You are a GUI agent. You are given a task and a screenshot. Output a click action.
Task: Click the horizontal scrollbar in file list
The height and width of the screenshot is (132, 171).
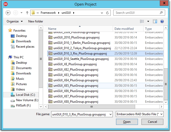pyautogui.click(x=92, y=107)
